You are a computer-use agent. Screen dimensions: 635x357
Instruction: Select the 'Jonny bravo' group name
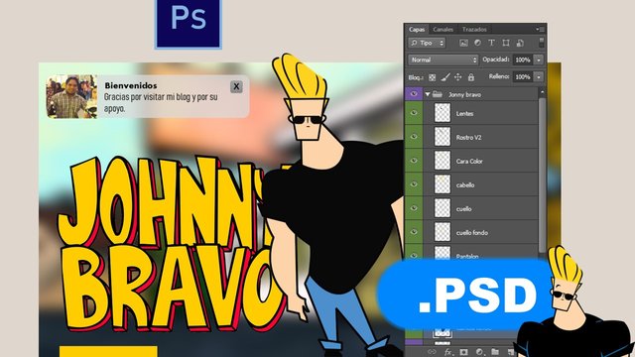[464, 95]
